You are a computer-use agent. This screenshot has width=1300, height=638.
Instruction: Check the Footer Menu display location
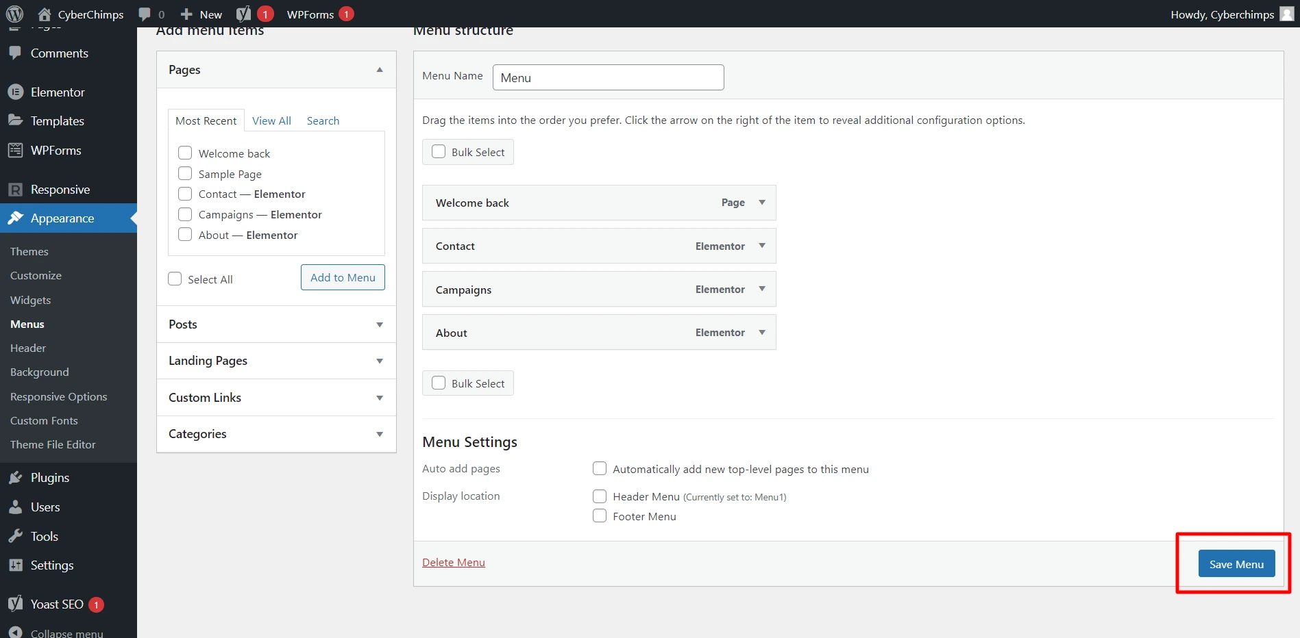[600, 515]
